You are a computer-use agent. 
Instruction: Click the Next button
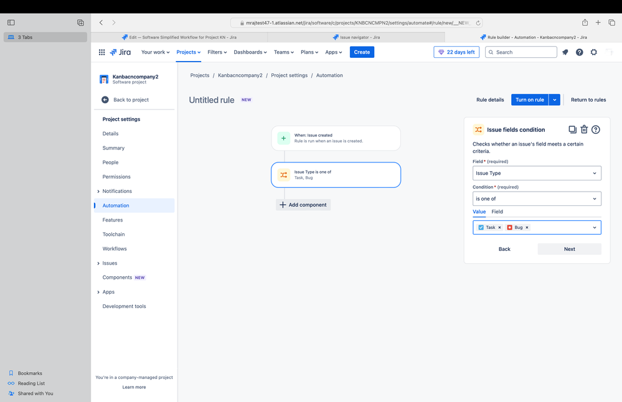(569, 249)
